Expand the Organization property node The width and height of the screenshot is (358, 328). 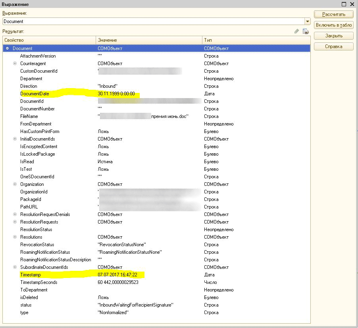(14, 184)
